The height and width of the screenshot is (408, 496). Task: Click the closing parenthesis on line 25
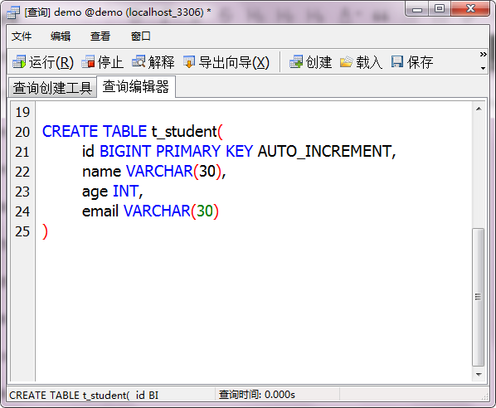point(45,231)
